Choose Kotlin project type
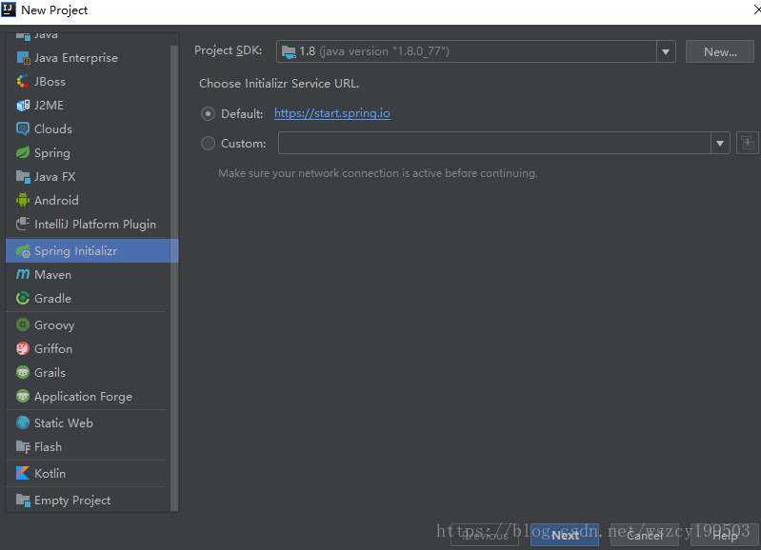 (x=89, y=473)
